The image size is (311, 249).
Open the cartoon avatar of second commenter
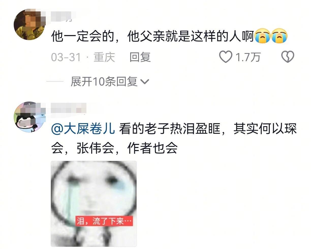pyautogui.click(x=29, y=117)
